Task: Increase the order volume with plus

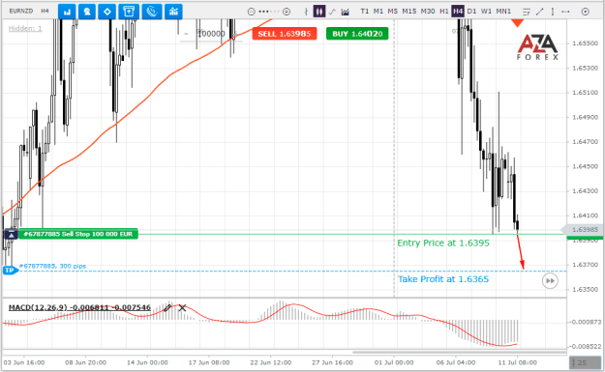Action: coord(235,34)
